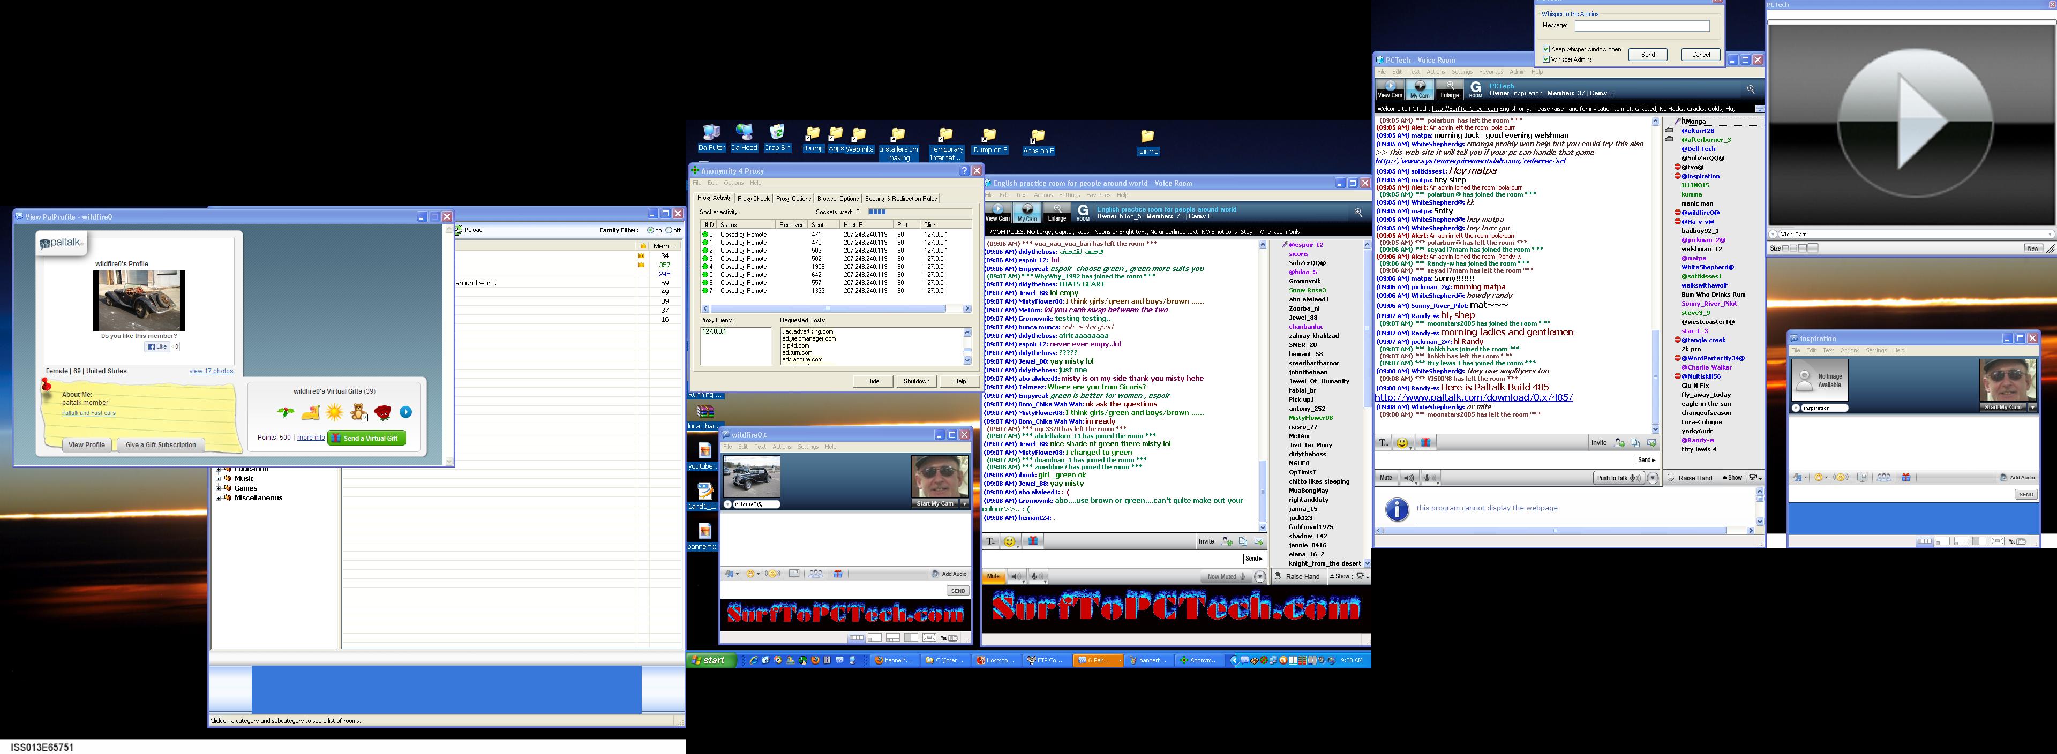Click smiley icon in PCTech chat toolbar
Viewport: 2057px width, 754px height.
[1402, 443]
